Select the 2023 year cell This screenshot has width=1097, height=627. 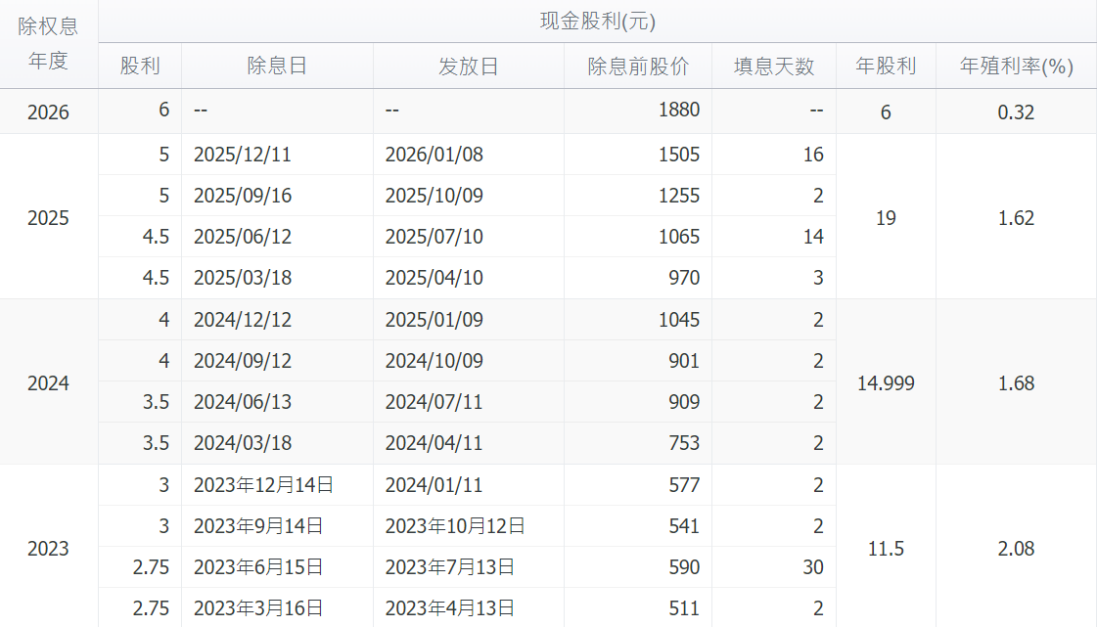(x=48, y=548)
